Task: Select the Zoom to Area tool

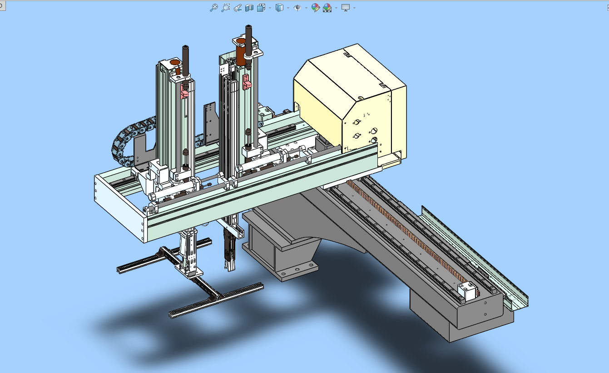Action: (x=226, y=8)
